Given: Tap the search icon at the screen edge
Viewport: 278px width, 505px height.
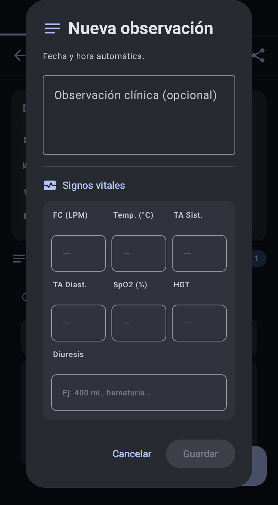Looking at the screenshot, I should pyautogui.click(x=24, y=297).
